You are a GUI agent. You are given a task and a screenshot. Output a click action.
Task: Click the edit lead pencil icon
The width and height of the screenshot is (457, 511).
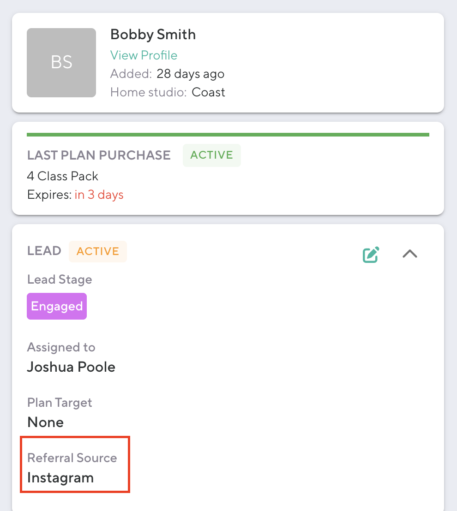371,255
